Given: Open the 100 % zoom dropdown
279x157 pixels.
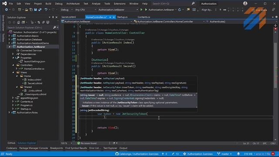Looking at the screenshot, I should pos(66,143).
